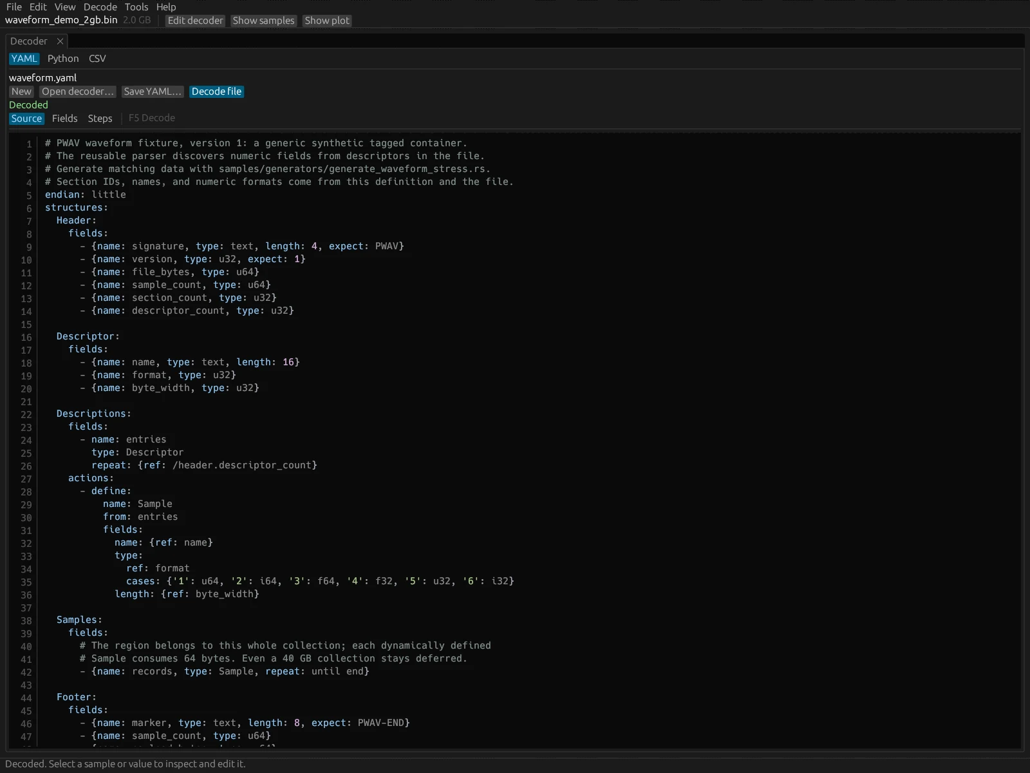Click the 'Descriptions:' structure line
Viewport: 1030px width, 773px height.
[x=93, y=414]
